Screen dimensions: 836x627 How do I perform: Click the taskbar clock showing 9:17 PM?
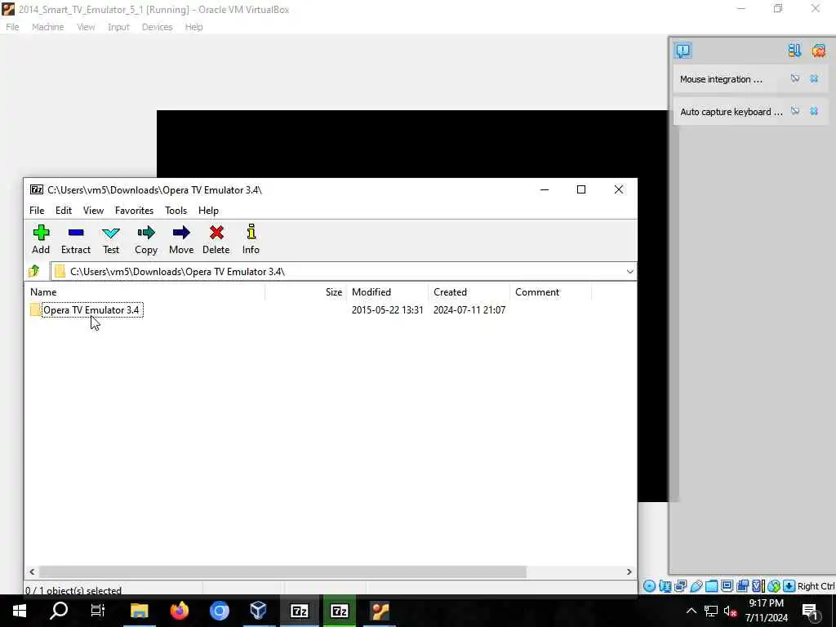(x=766, y=611)
